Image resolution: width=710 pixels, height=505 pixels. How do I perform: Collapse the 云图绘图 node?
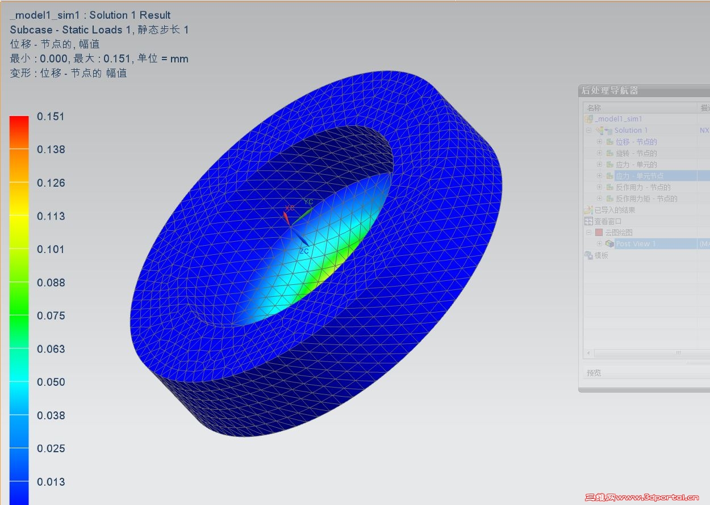[x=589, y=233]
